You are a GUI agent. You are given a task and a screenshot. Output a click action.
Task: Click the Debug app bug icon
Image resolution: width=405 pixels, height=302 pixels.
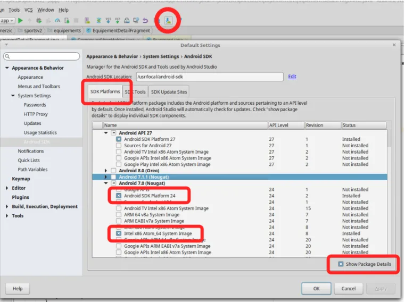click(39, 20)
